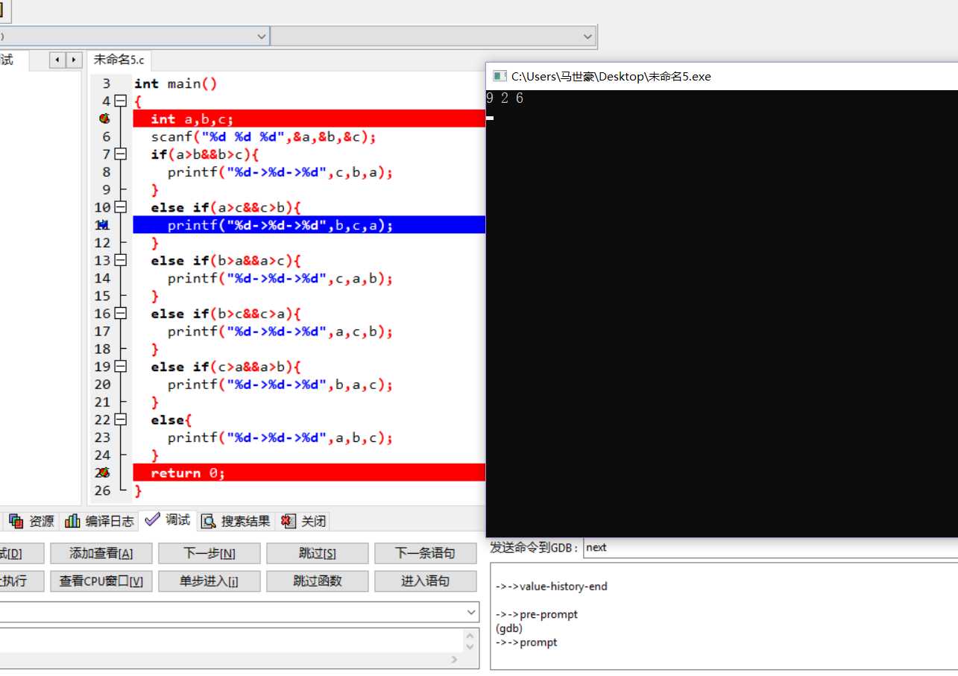The image size is (958, 676).
Task: Switch to the 未命名5.c editor tab
Action: pos(119,60)
